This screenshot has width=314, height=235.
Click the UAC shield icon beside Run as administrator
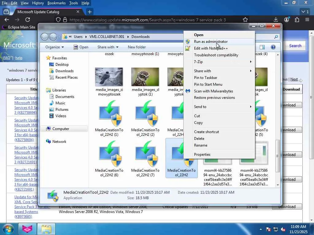point(188,42)
